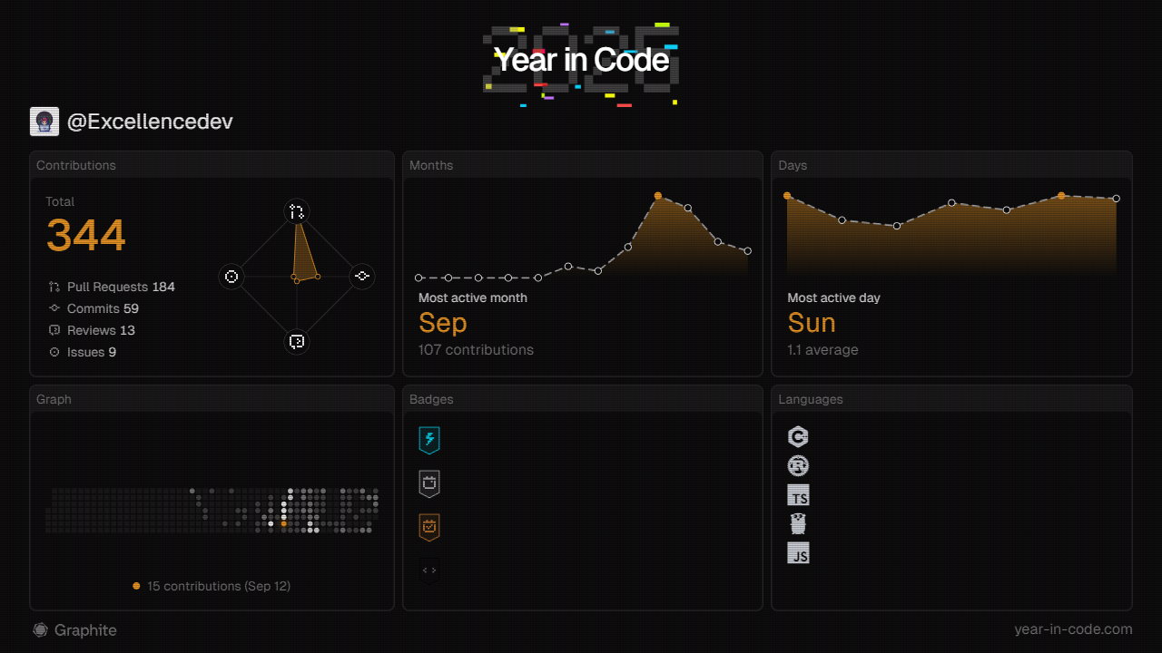Open the @Excellencedev username
The image size is (1162, 653).
150,122
